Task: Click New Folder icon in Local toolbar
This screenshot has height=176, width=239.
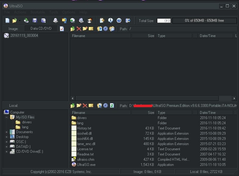Action: (79, 106)
